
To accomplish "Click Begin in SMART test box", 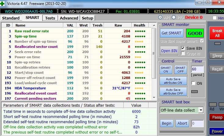I will (x=167, y=123).
